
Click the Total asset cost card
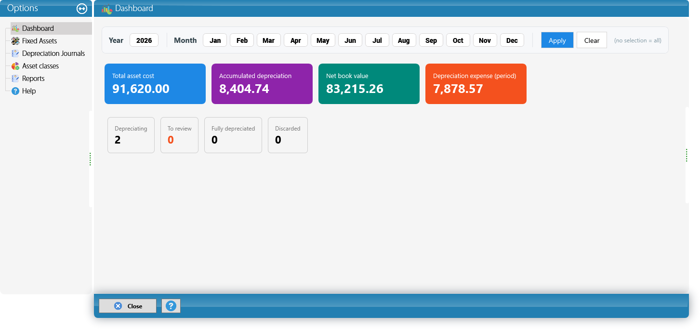(155, 84)
